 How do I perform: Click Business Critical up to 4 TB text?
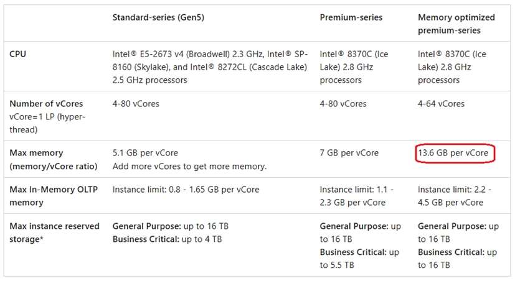[x=166, y=239]
